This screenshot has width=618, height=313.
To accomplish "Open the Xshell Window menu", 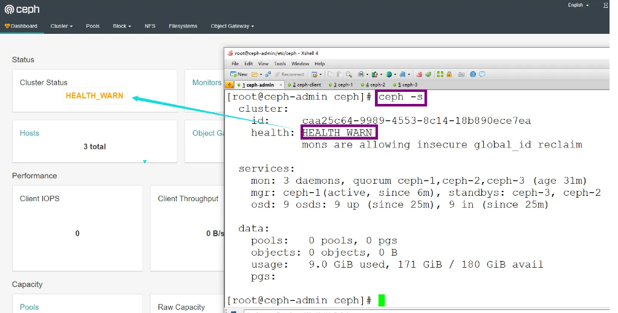I will [x=300, y=63].
